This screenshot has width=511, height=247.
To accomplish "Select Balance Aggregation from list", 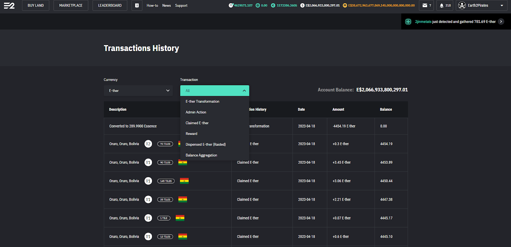I will coord(201,155).
